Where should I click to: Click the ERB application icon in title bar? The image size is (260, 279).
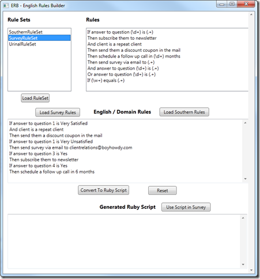[6, 5]
